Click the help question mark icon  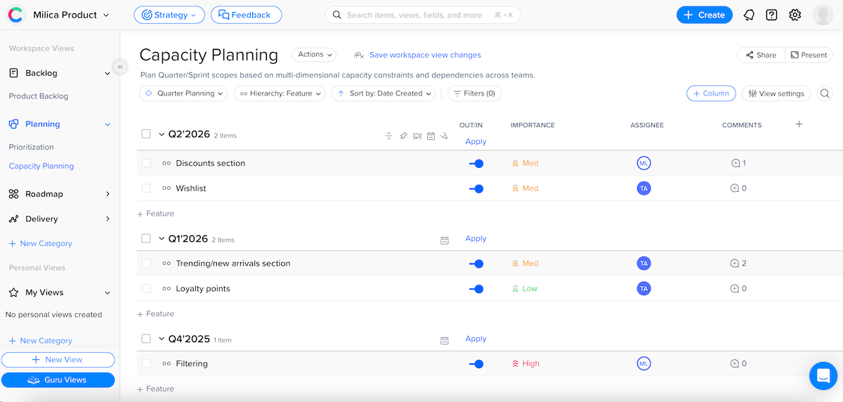pos(771,15)
